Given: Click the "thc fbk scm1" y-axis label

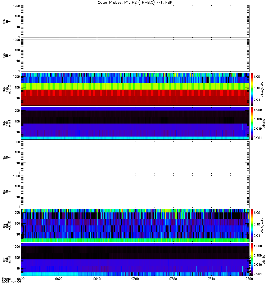Looking at the screenshot, I should click(7, 259).
